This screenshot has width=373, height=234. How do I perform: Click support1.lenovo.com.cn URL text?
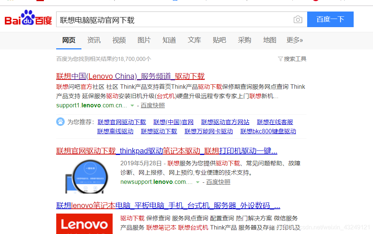(x=91, y=105)
